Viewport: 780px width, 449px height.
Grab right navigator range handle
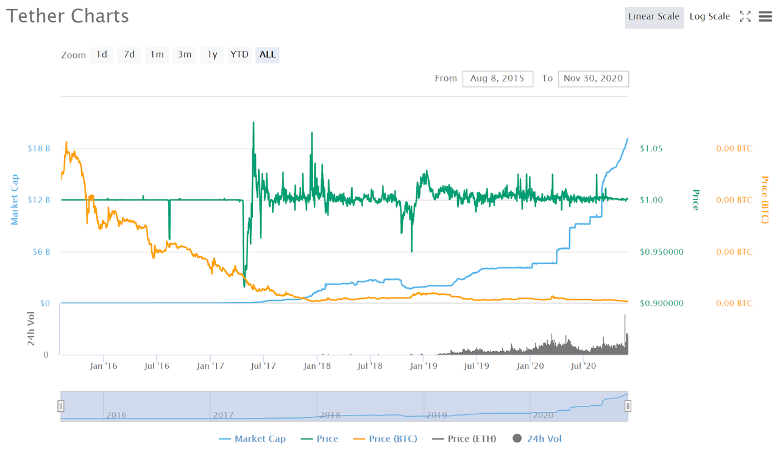[x=628, y=406]
